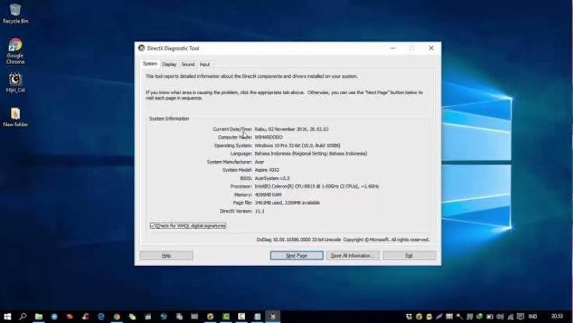Select the System tab
The image size is (573, 323).
click(x=150, y=63)
